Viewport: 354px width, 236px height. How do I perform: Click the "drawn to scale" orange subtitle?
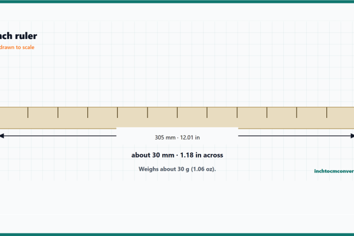point(17,47)
